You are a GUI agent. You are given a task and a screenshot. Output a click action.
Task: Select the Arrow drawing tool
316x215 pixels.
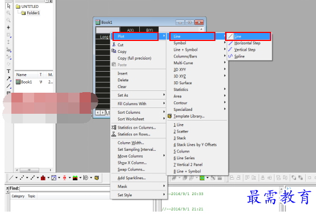[x=9, y=78]
